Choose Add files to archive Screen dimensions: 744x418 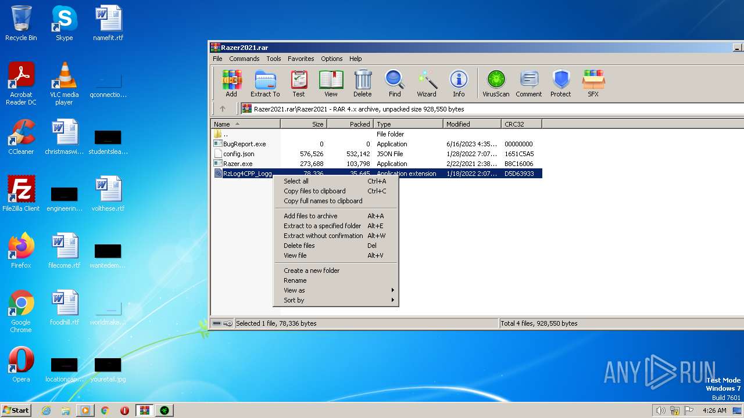pyautogui.click(x=336, y=216)
